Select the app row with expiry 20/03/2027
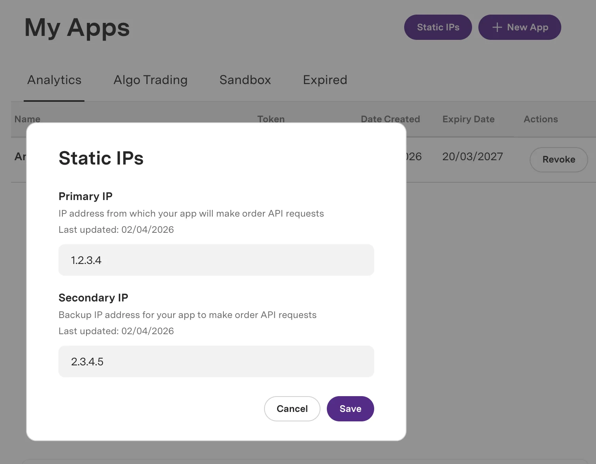Viewport: 596px width, 464px height. (x=472, y=156)
